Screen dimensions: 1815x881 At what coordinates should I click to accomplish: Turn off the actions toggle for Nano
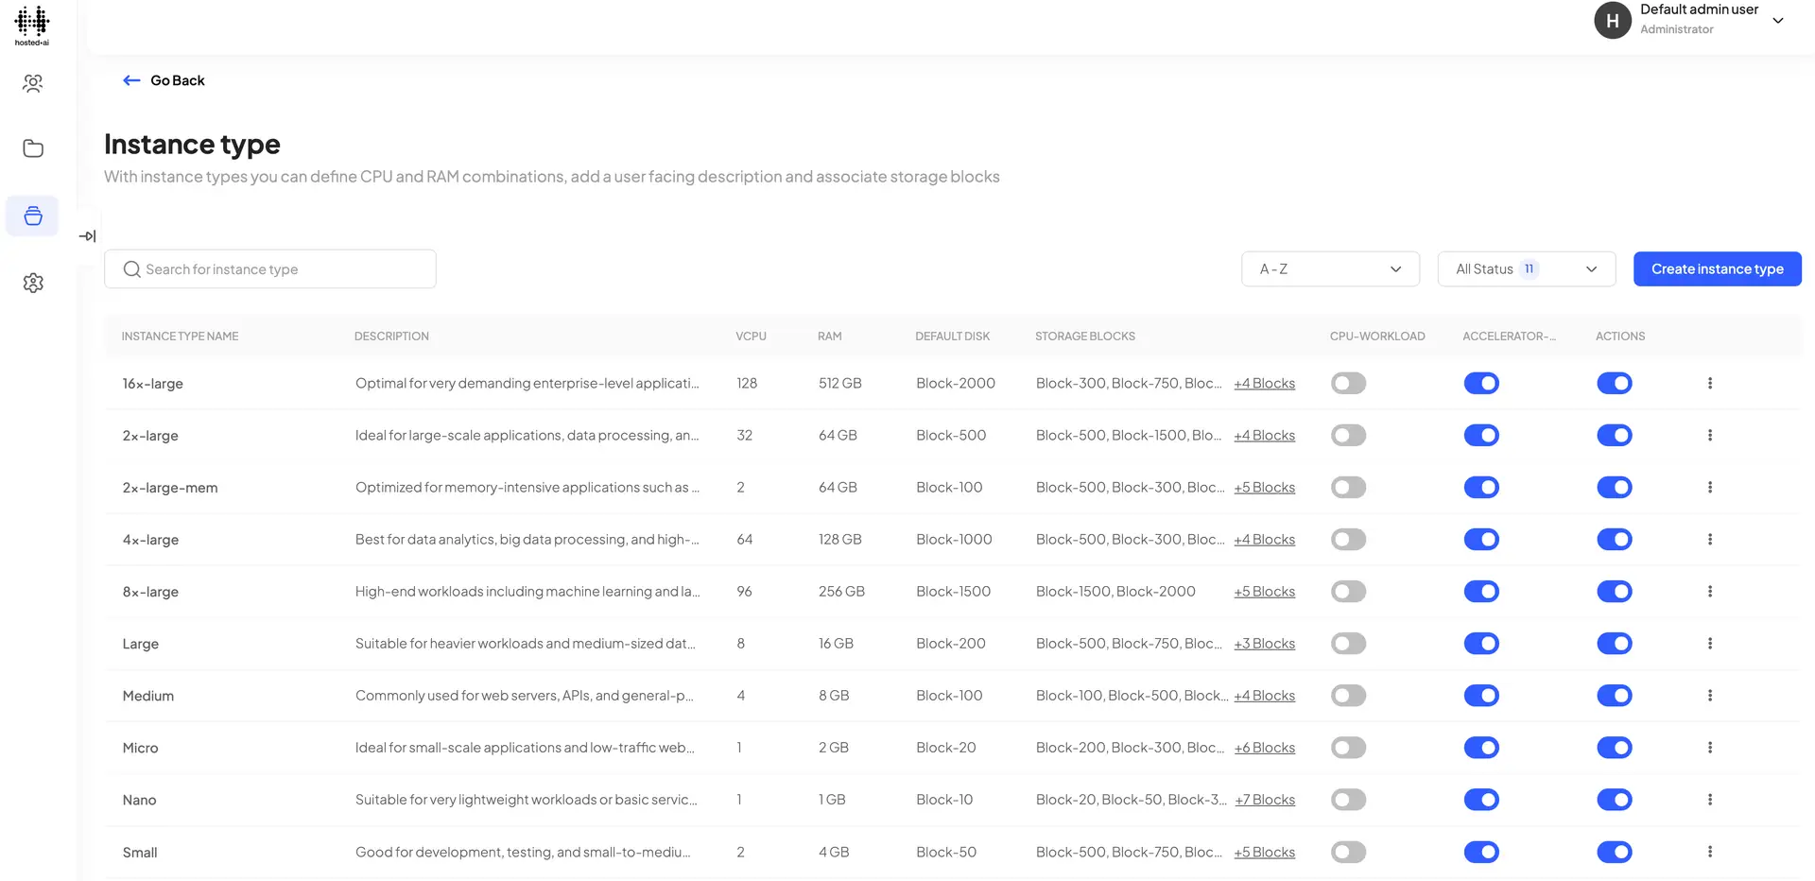coord(1615,799)
